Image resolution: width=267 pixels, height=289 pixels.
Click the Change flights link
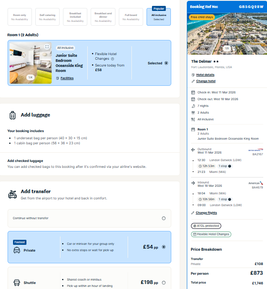pos(206,213)
